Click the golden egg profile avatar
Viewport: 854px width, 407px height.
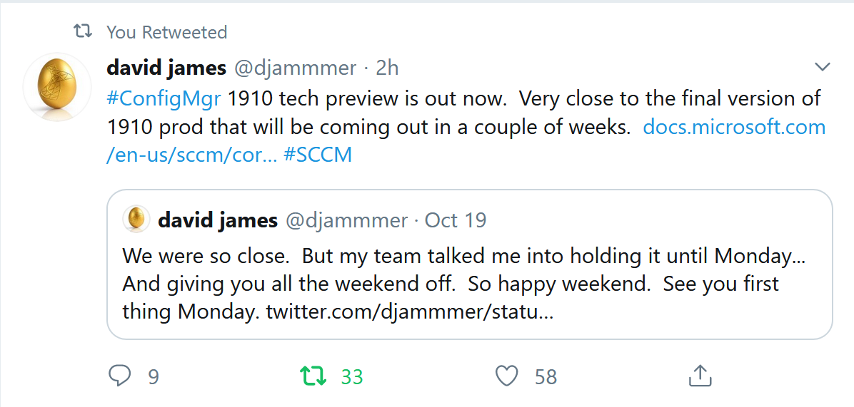point(57,87)
